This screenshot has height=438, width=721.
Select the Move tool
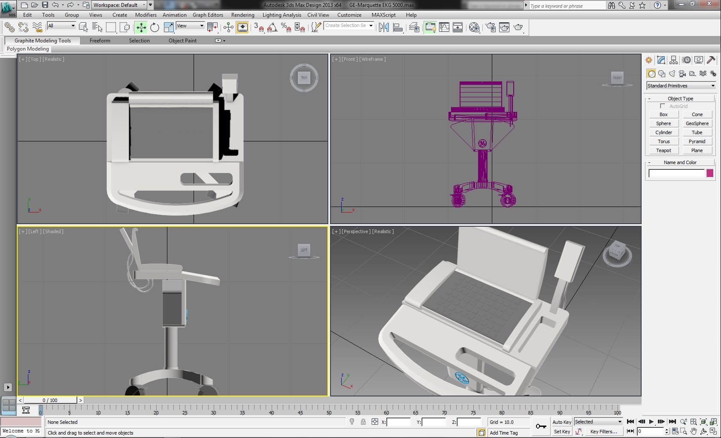click(x=141, y=27)
